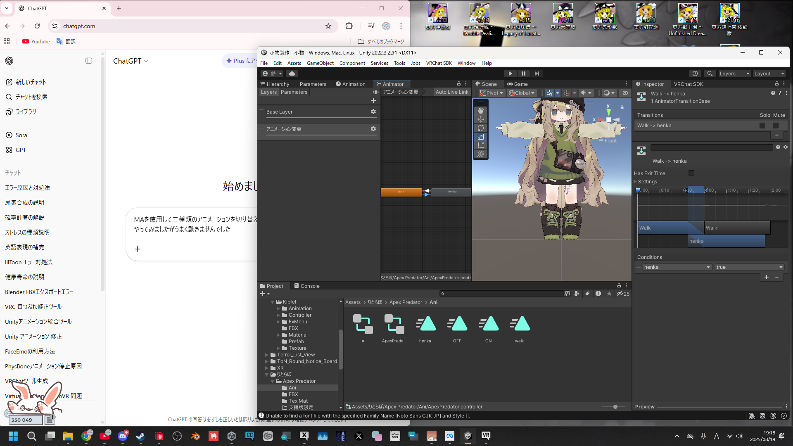The height and width of the screenshot is (446, 793).
Task: Select the Rect tool in Scene toolbar
Action: [x=480, y=145]
